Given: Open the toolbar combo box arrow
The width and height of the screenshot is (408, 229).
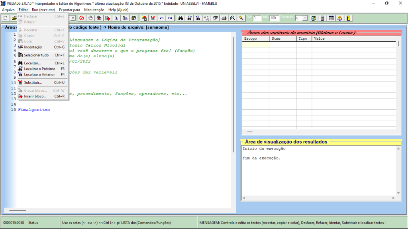Looking at the screenshot, I should pos(73,18).
